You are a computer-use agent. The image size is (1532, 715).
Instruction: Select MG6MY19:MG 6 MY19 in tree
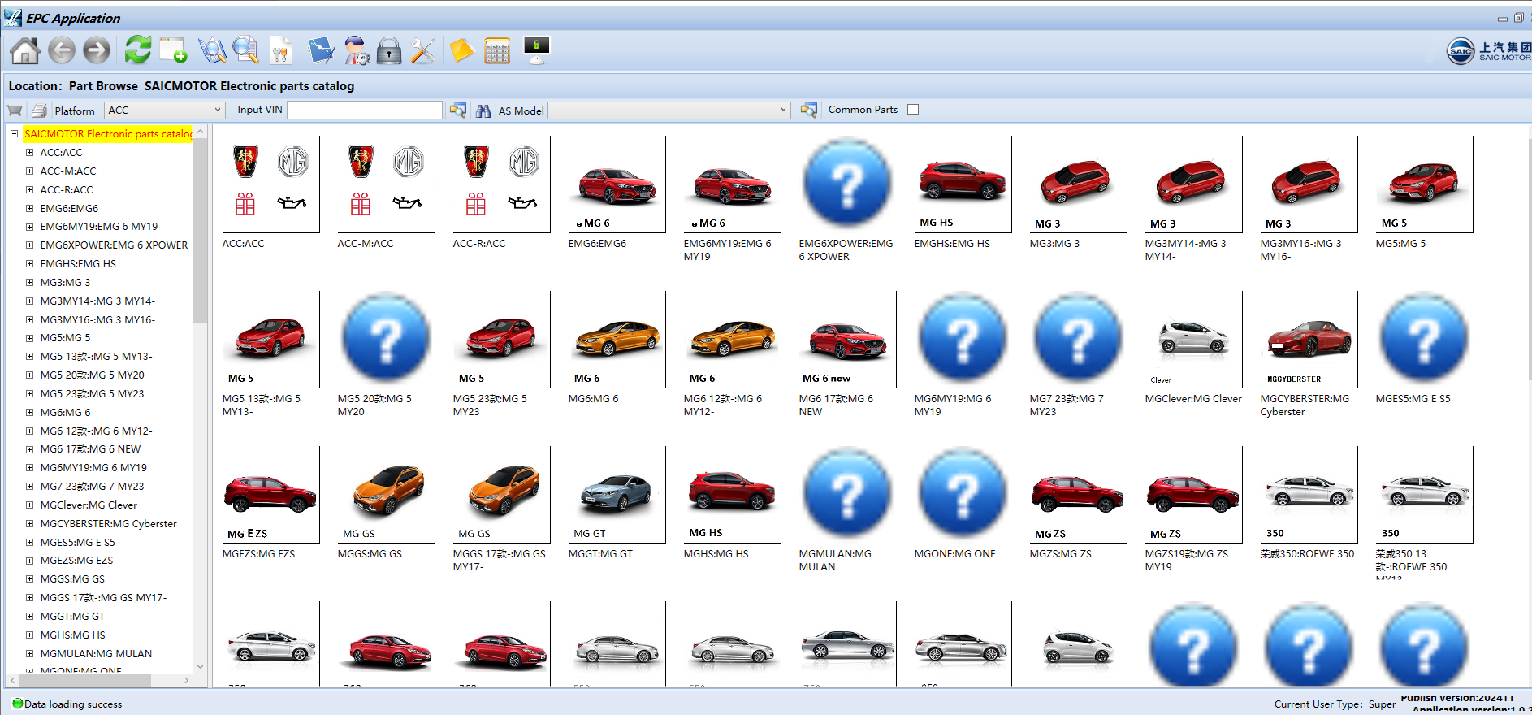click(x=93, y=467)
